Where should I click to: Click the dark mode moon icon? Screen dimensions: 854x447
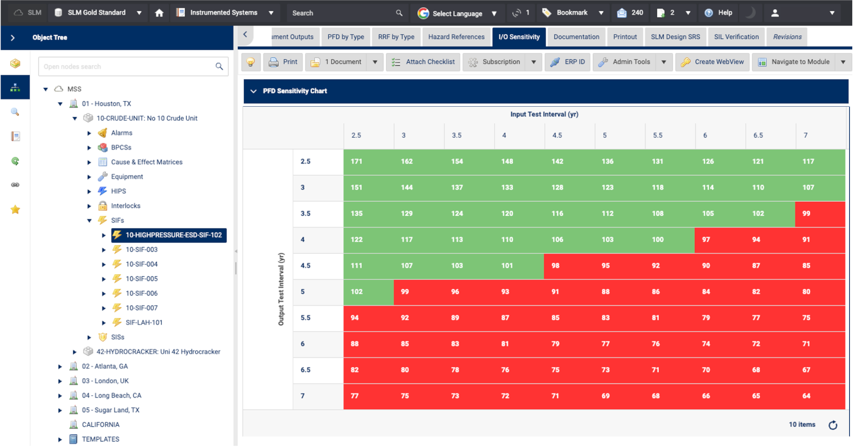point(750,13)
